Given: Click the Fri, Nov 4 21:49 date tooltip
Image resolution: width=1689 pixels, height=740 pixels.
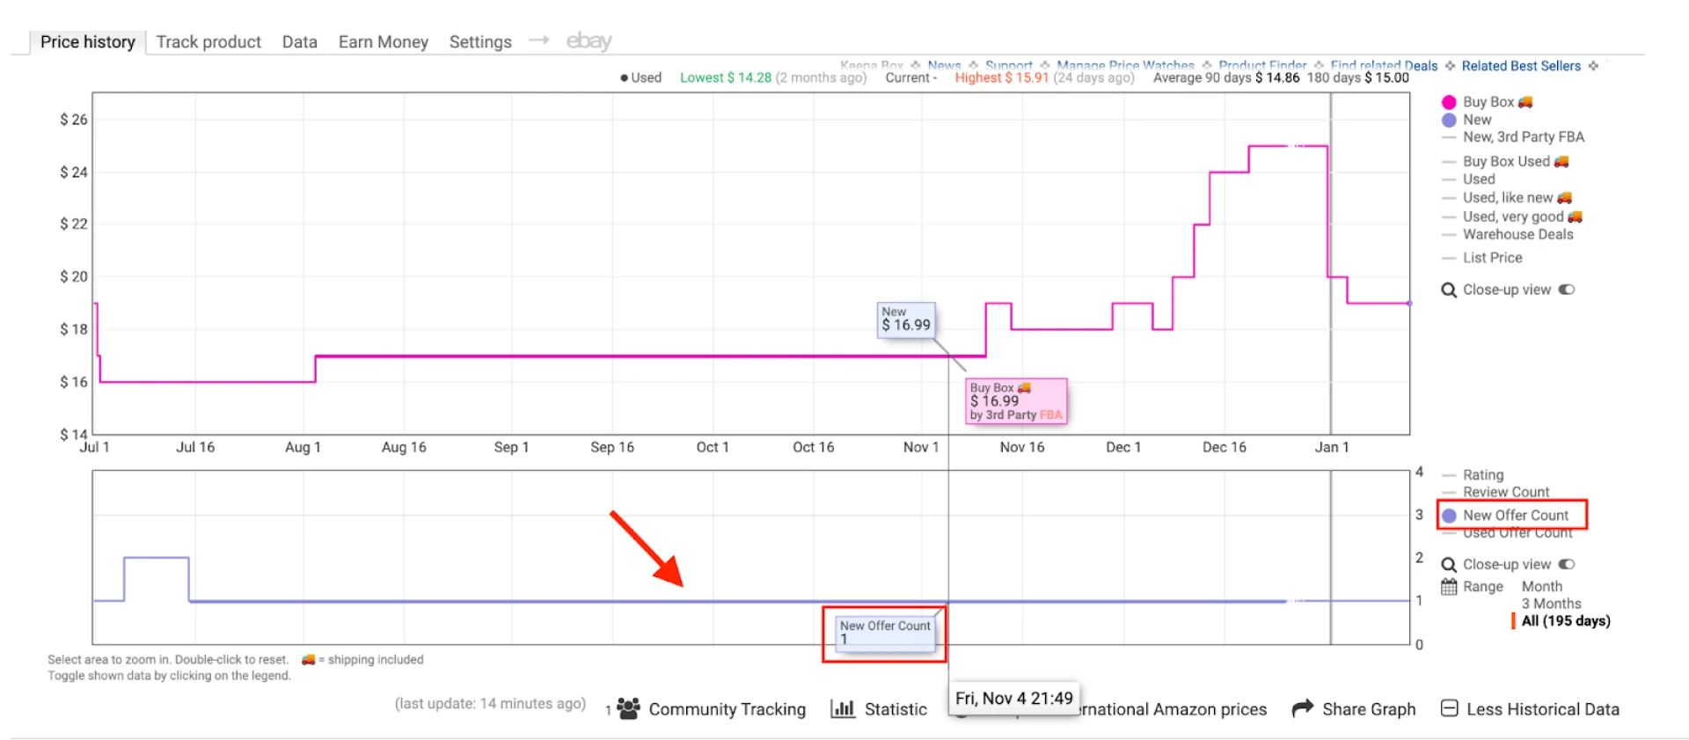Looking at the screenshot, I should click(x=1014, y=699).
